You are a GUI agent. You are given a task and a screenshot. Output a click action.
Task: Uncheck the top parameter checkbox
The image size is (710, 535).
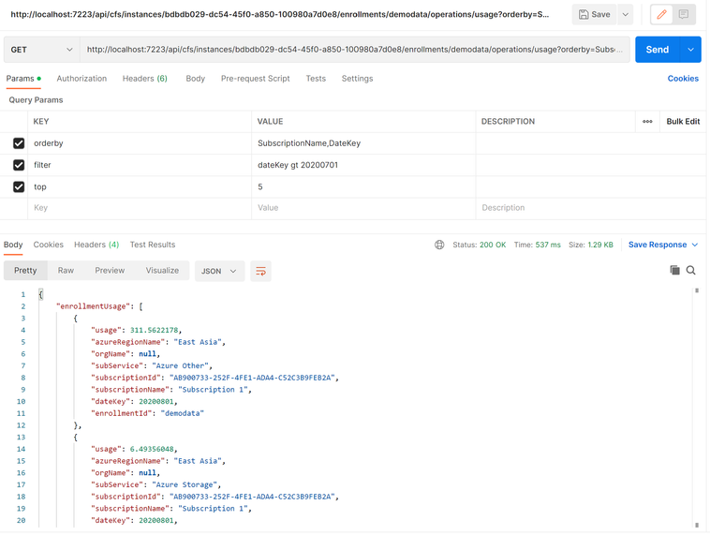[19, 186]
